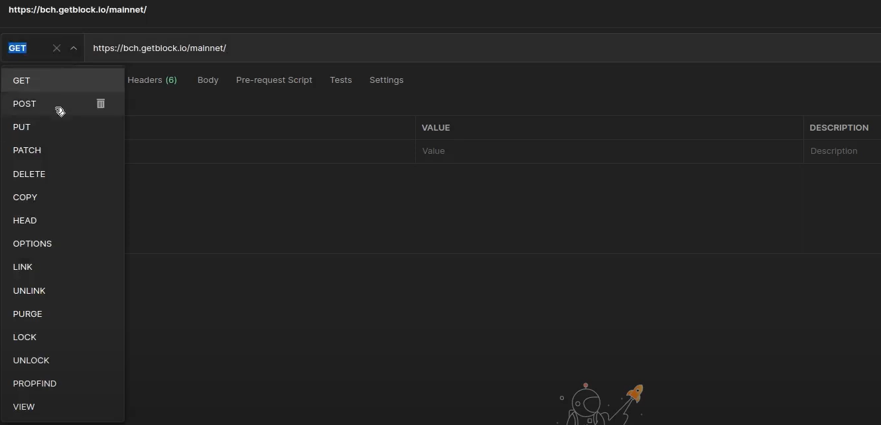
Task: Open the Pre-request Script tab
Action: coord(274,80)
